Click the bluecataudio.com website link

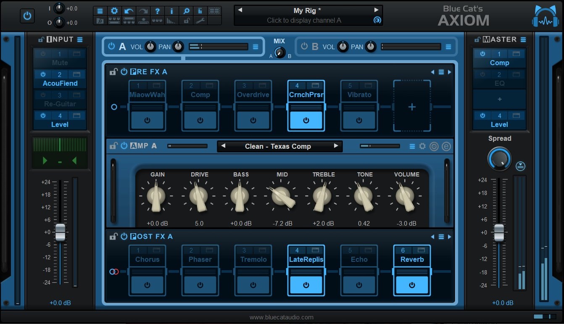282,317
